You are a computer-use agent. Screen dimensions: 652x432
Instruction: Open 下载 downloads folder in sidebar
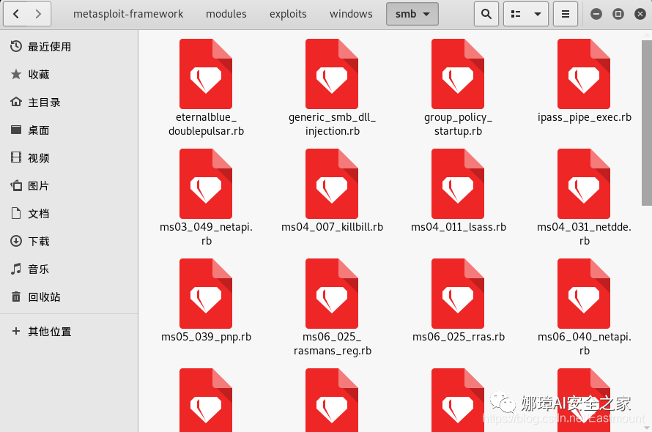click(69, 242)
